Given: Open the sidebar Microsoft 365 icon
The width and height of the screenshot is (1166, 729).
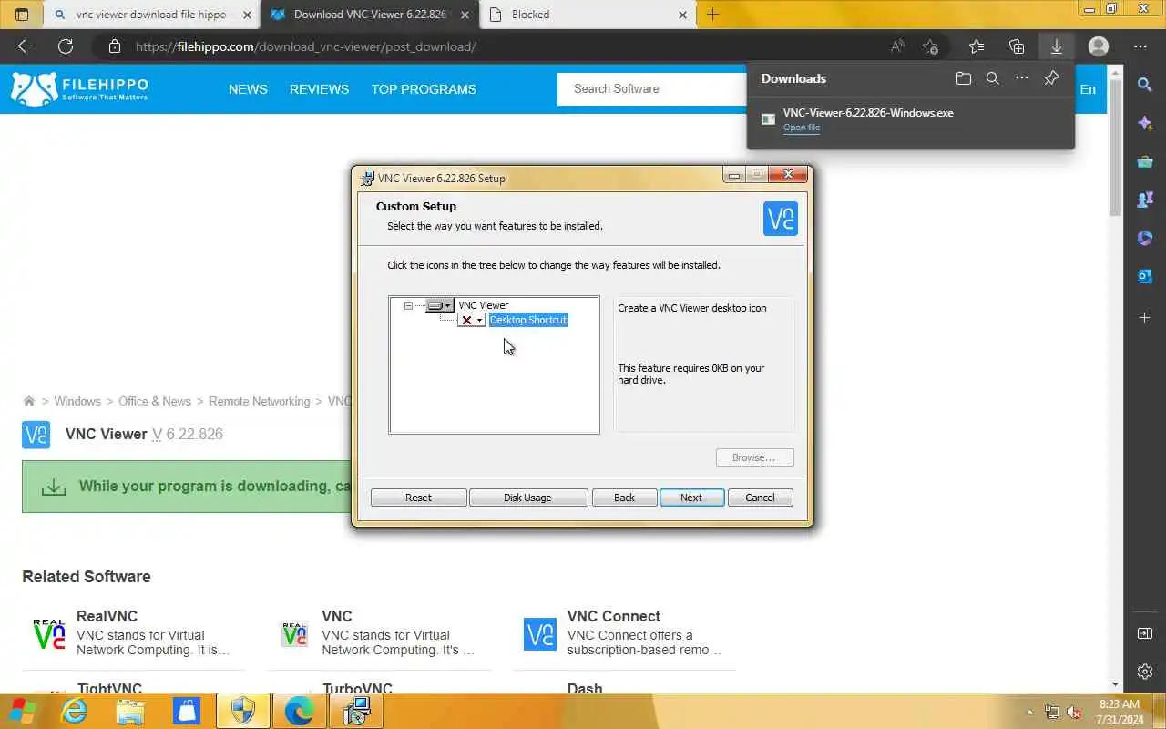Looking at the screenshot, I should (1145, 238).
